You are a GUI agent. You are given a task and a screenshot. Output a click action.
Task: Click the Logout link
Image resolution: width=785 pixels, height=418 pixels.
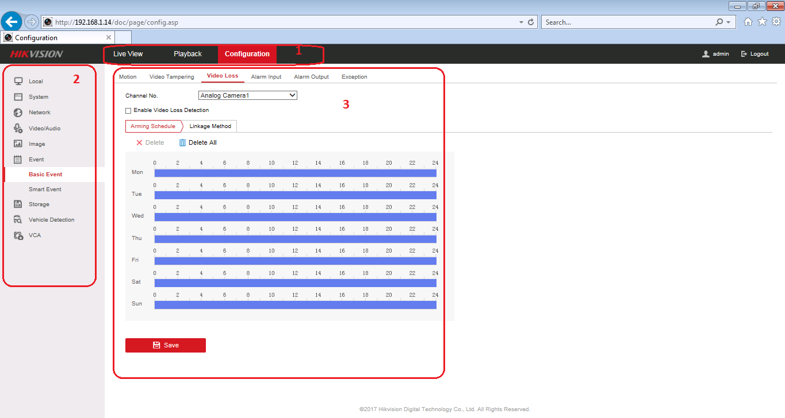755,54
